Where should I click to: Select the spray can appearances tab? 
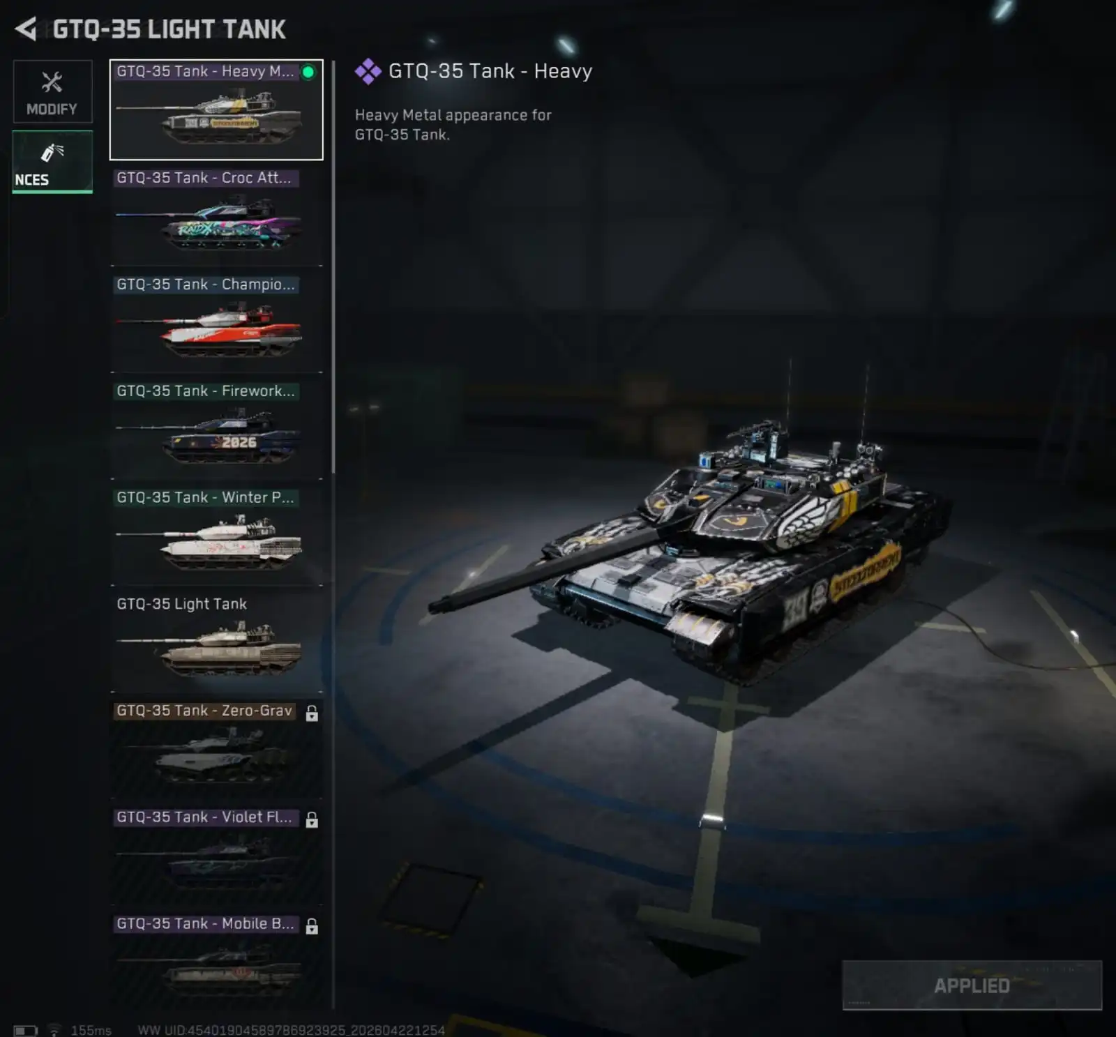52,162
